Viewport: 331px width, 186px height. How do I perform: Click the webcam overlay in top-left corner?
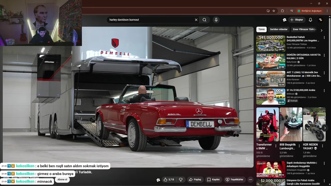(41, 23)
